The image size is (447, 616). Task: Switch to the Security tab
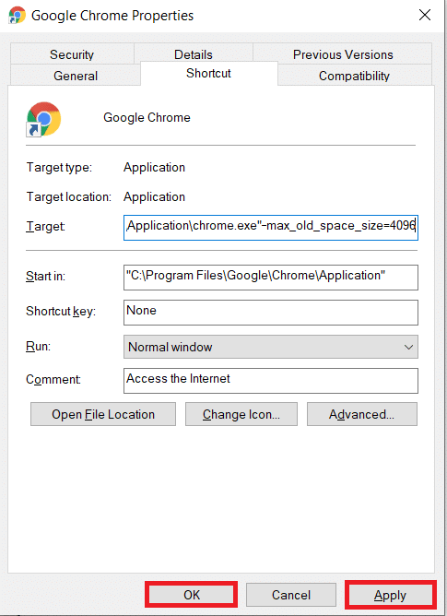[x=72, y=54]
